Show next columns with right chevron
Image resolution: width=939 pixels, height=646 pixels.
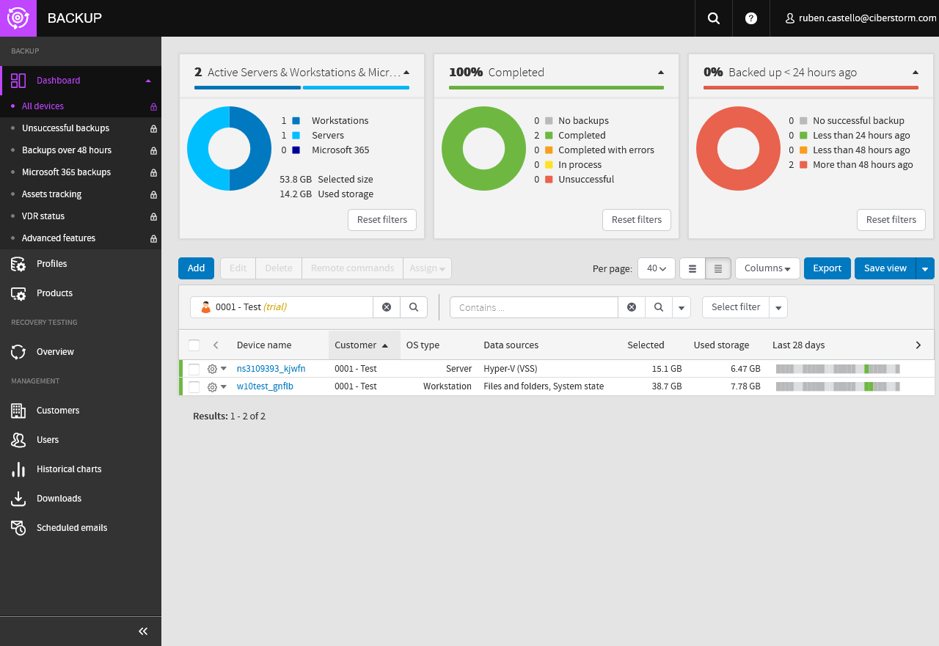click(x=918, y=345)
